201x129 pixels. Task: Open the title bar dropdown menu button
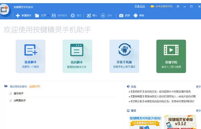click(178, 7)
